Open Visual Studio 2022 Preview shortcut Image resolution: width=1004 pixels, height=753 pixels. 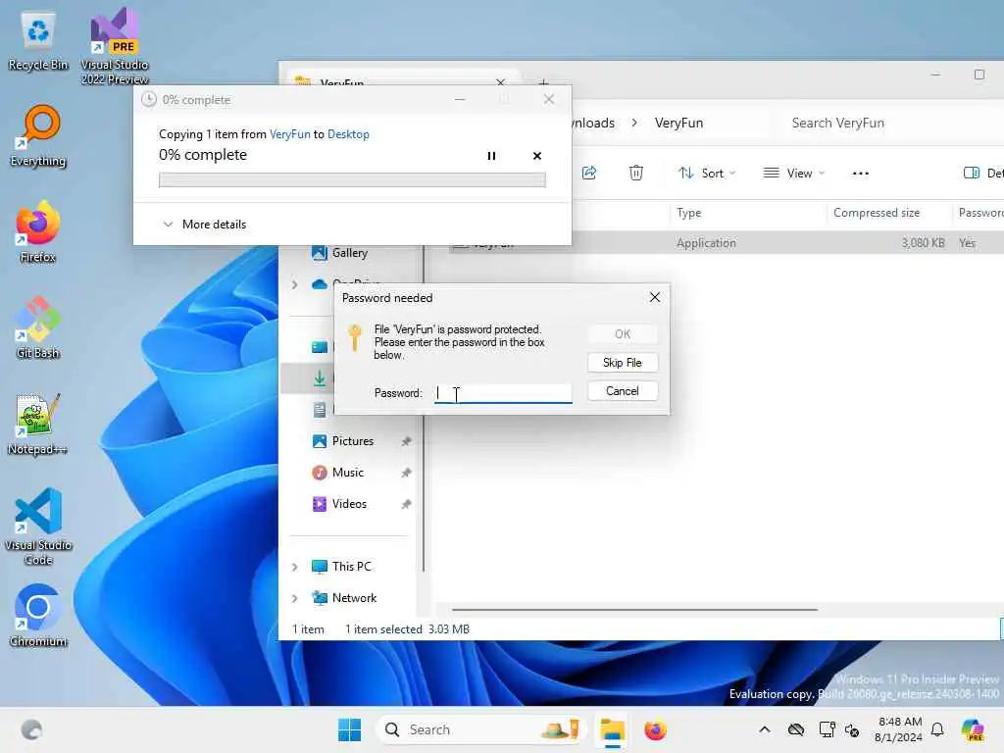pos(115,45)
